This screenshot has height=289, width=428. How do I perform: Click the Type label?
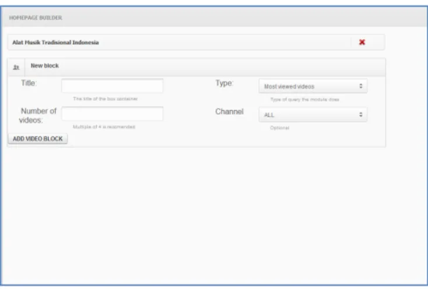coord(224,83)
